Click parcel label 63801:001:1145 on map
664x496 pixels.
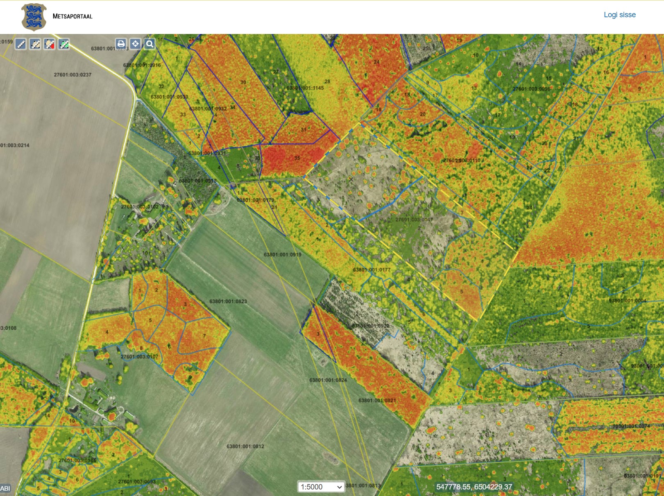(x=305, y=88)
